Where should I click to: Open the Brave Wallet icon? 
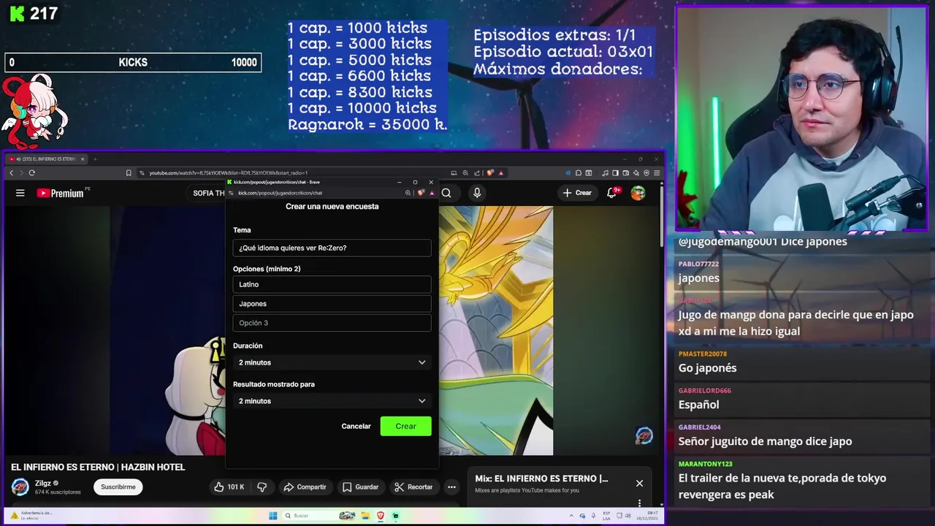(626, 173)
